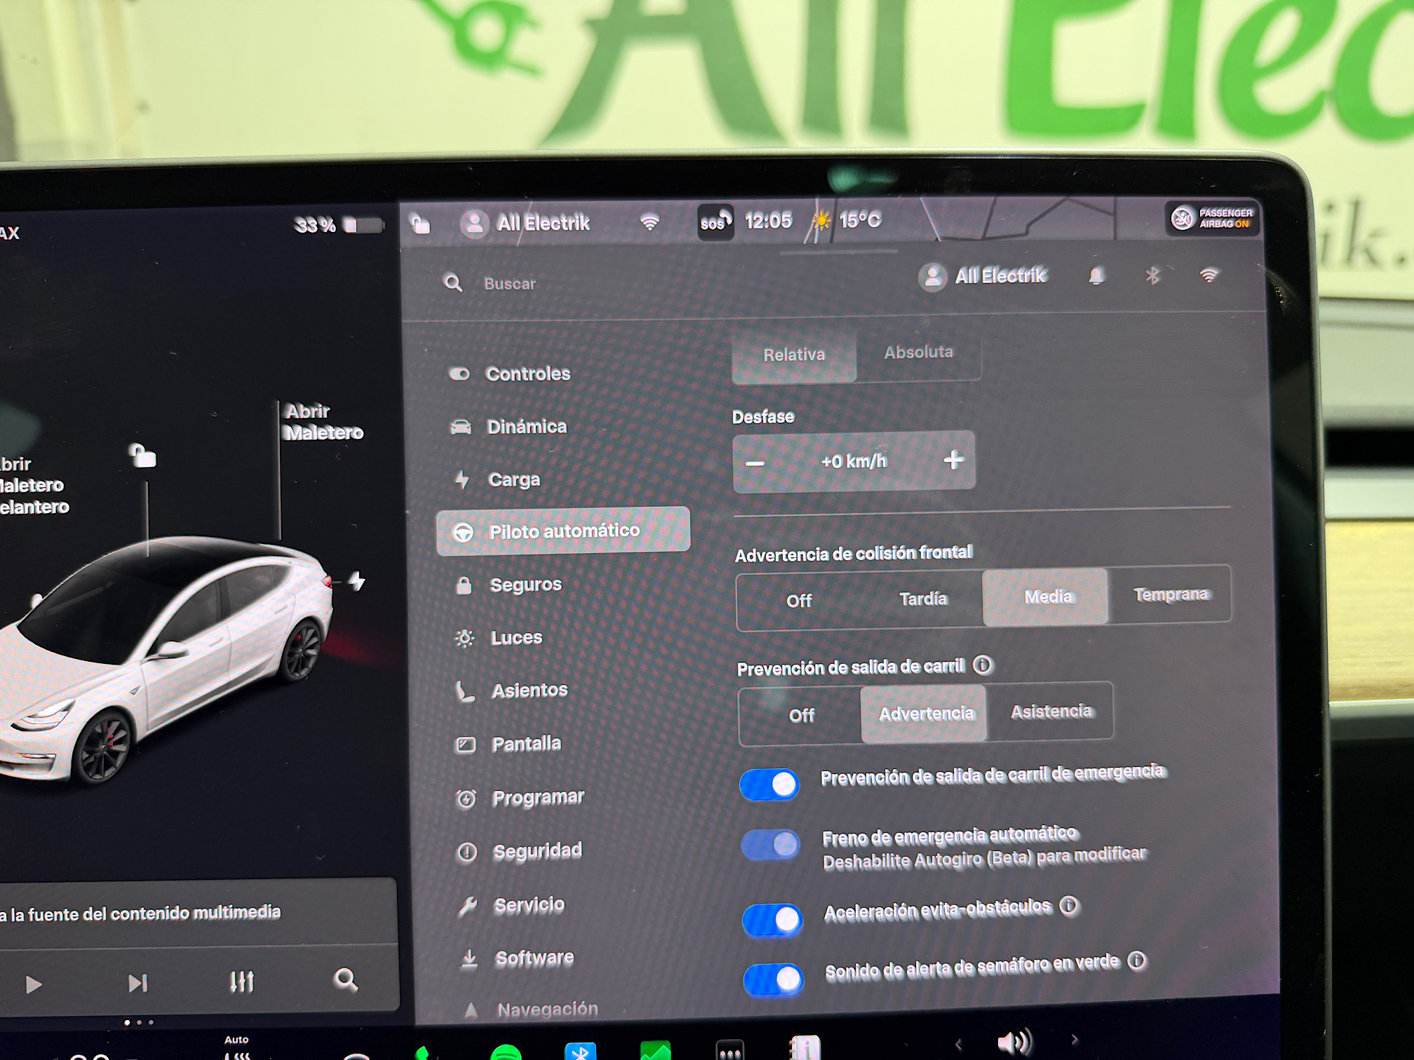Tap the Bluetooth icon in settings header
This screenshot has height=1060, width=1414.
point(1152,276)
